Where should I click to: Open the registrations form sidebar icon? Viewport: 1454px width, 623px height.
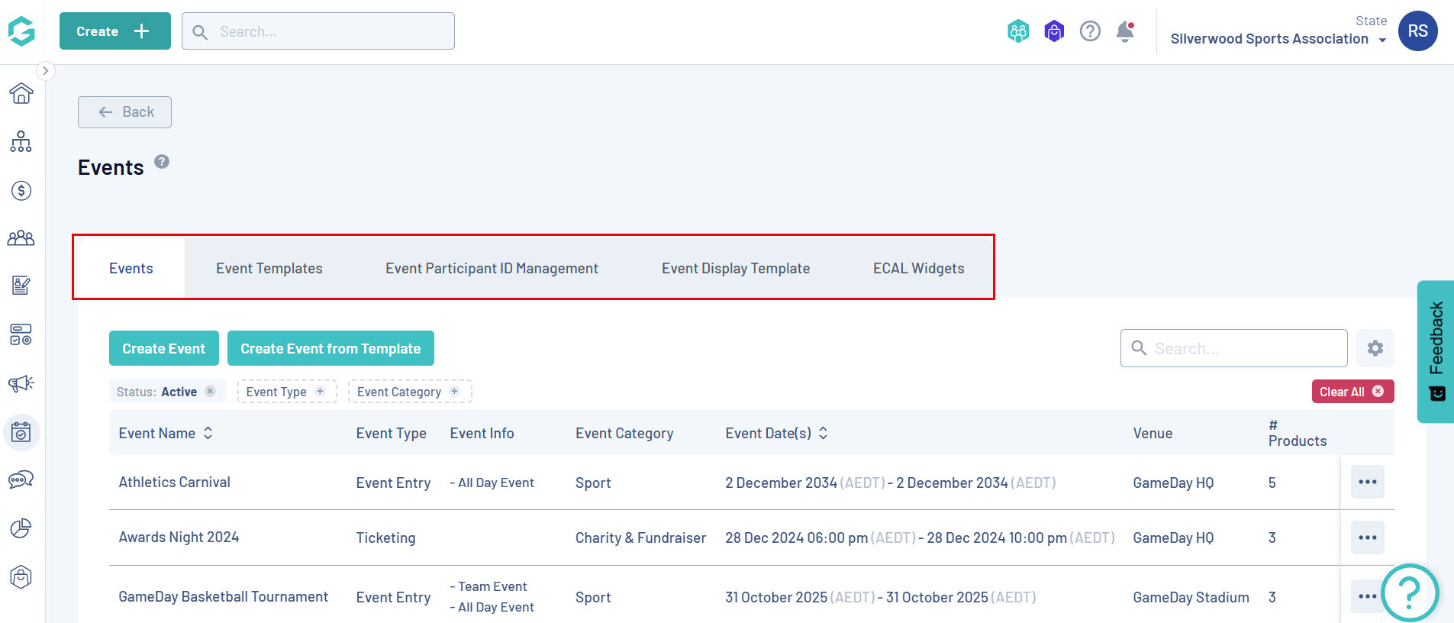pyautogui.click(x=21, y=286)
